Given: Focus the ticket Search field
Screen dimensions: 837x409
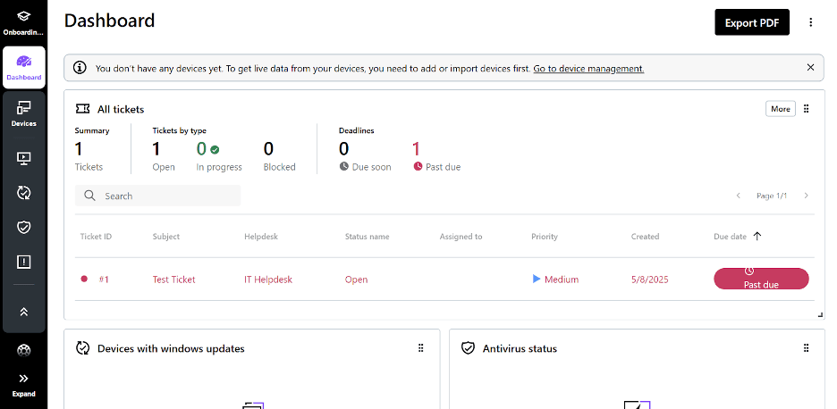Looking at the screenshot, I should [157, 196].
